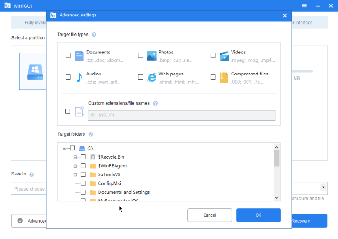Click the Config.Msi folder icon
The width and height of the screenshot is (338, 239).
[x=93, y=184]
